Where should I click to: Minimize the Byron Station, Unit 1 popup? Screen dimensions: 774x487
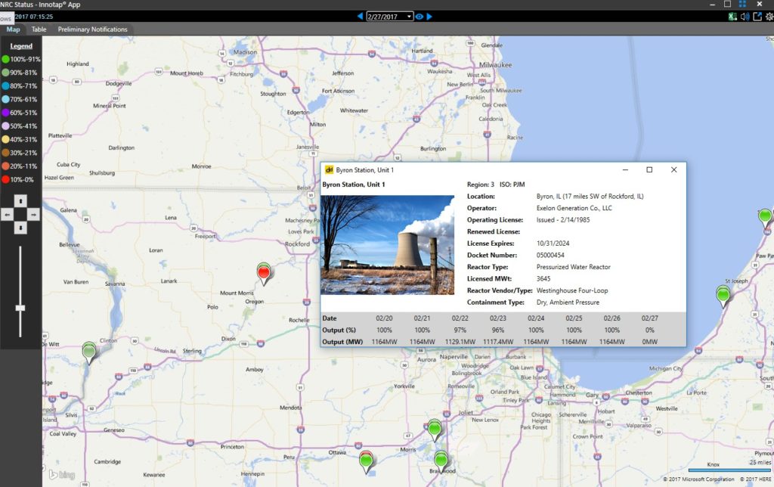coord(625,170)
